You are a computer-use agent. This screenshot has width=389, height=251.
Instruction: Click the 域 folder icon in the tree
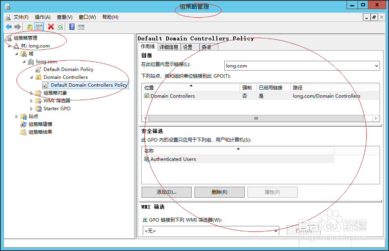pos(24,54)
